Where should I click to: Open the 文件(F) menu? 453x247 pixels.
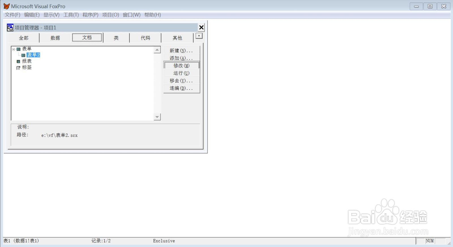click(x=12, y=15)
